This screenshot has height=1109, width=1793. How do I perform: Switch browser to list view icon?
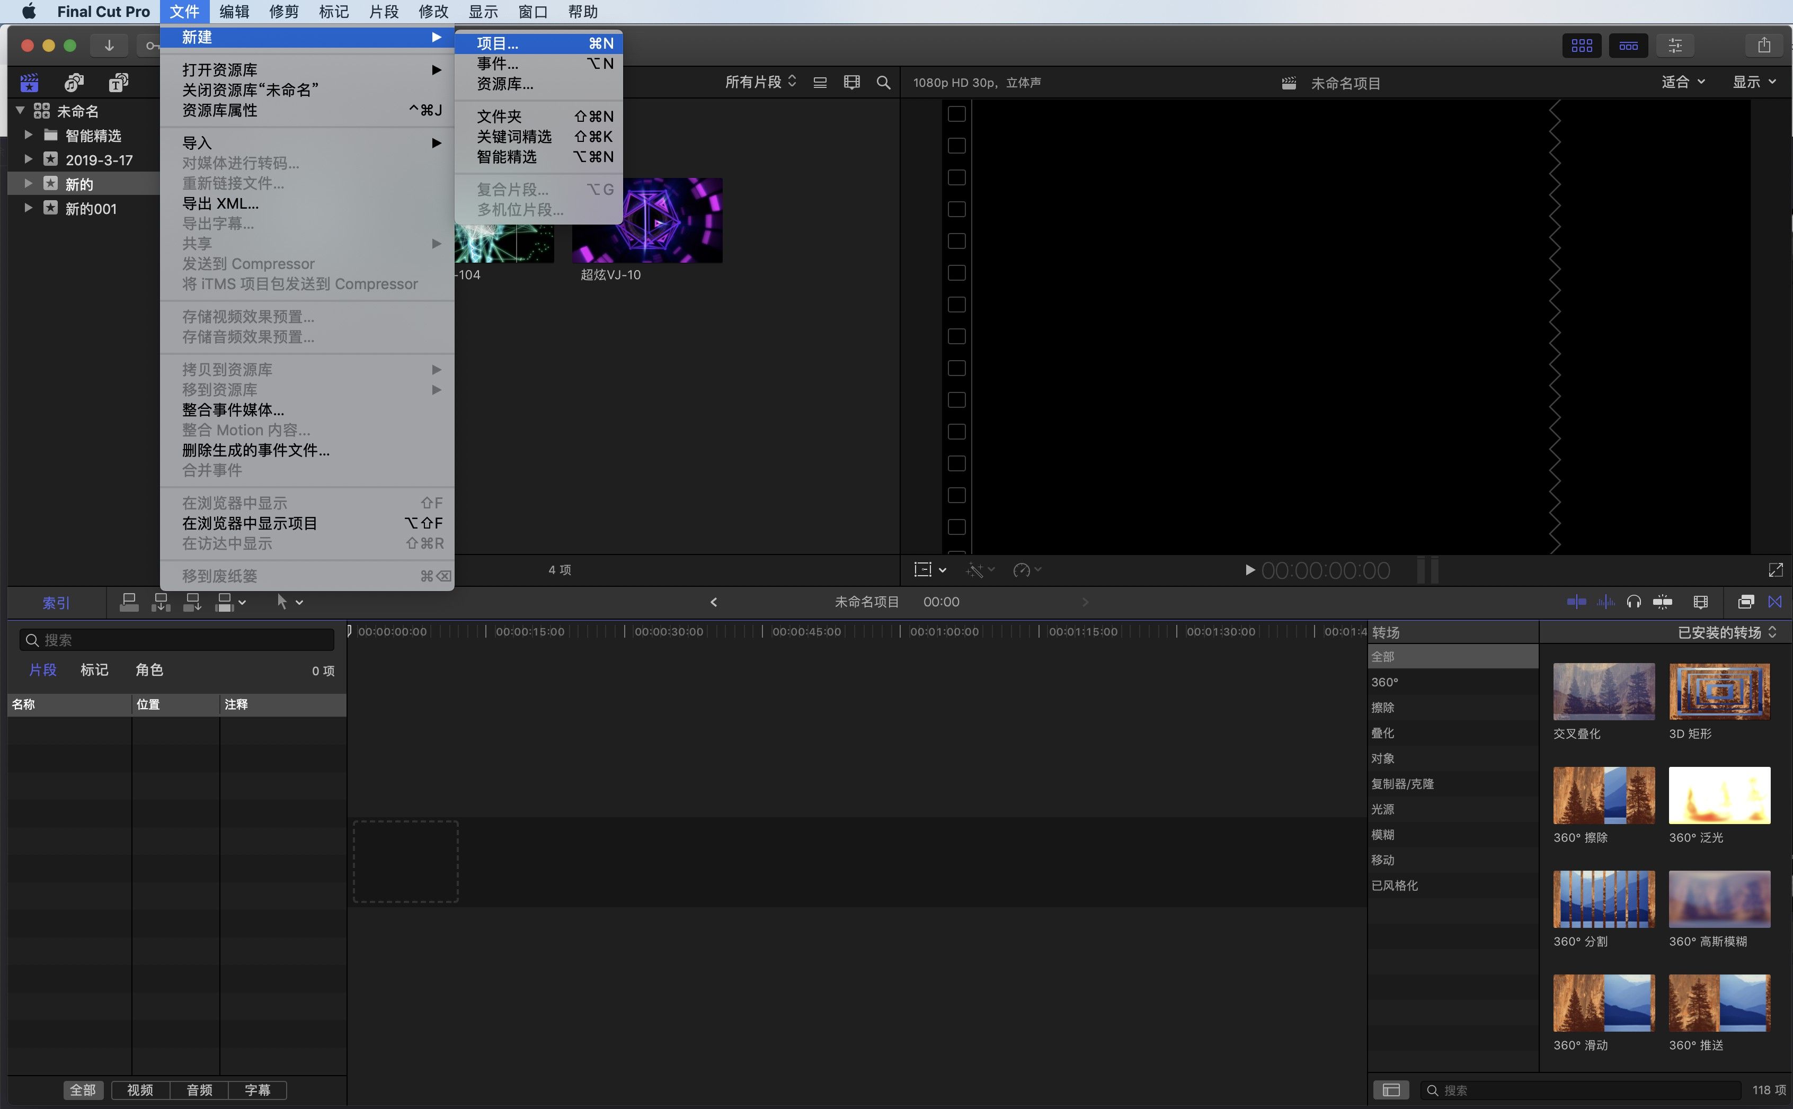(820, 82)
